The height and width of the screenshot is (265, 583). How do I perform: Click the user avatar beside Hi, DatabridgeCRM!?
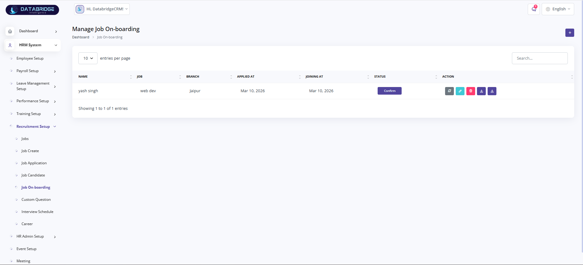(x=80, y=9)
